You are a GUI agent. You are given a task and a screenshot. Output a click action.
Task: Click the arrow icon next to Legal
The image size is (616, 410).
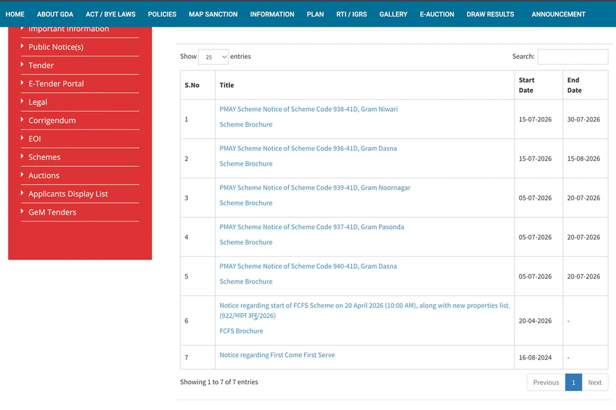22,101
